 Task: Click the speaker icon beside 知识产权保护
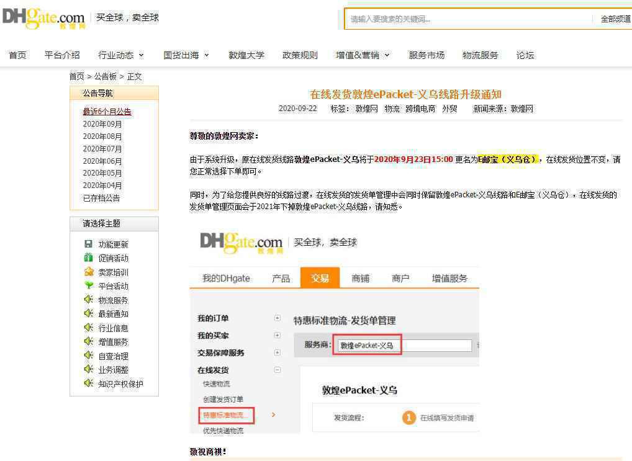pos(89,383)
